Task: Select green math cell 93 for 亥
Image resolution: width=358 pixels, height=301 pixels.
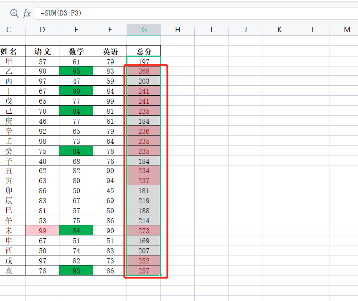Action: (x=76, y=270)
